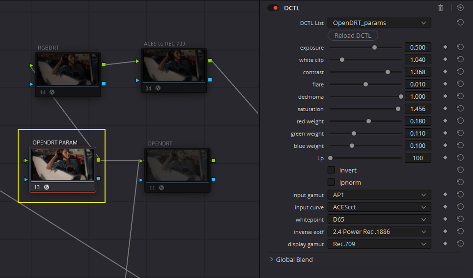
Task: Open the input gamut AP1 dropdown
Action: click(x=379, y=195)
